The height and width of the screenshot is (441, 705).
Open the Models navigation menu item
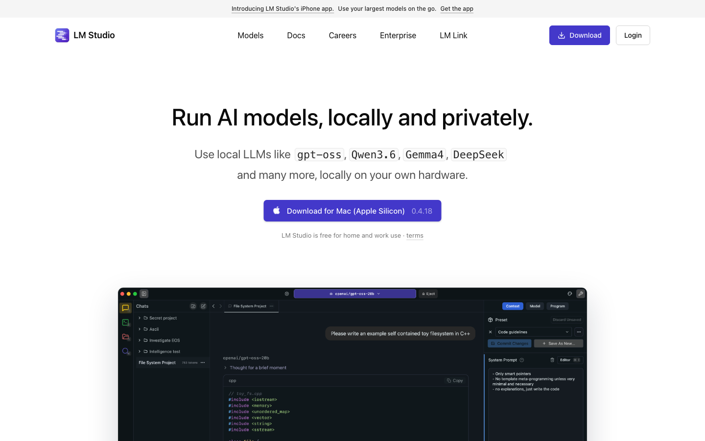[x=251, y=35]
